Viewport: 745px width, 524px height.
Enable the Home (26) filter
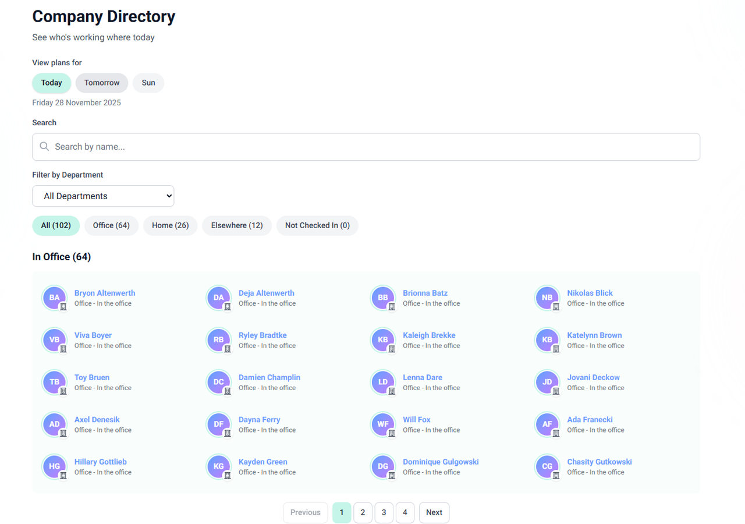pos(170,225)
